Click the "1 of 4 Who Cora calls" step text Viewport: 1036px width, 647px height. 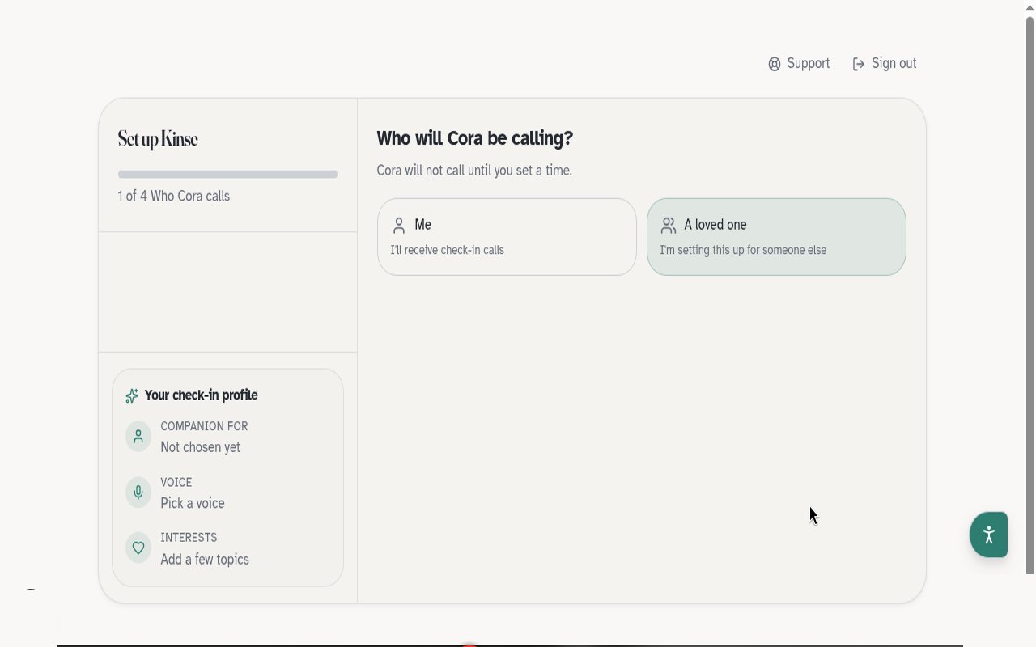tap(174, 196)
